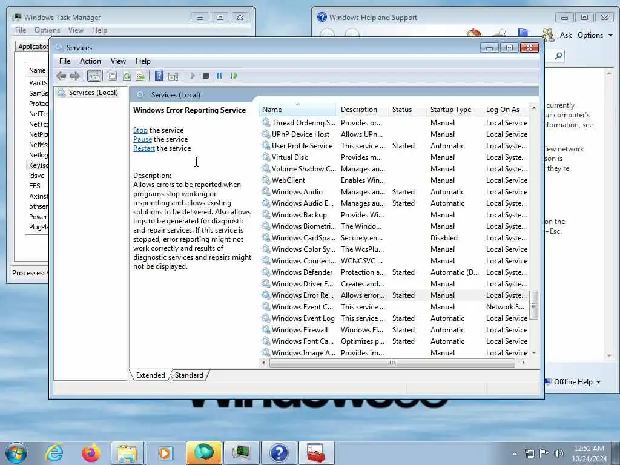Click the Restart the service link

144,148
